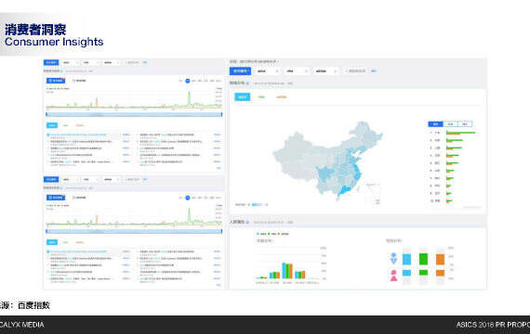Toggle the second chart option beside blue button, top panel
Viewport: 530px width, 334px height.
point(79,81)
